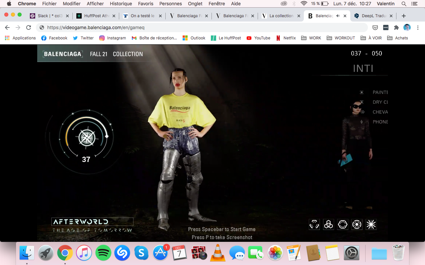Open the Facebook bookmark

[x=54, y=38]
